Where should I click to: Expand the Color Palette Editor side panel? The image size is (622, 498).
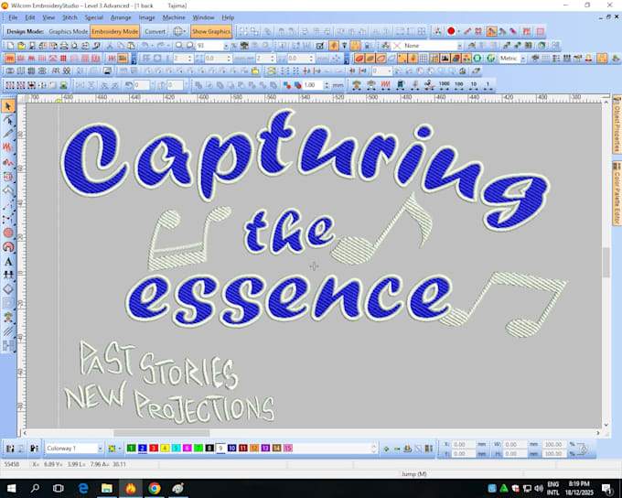617,193
